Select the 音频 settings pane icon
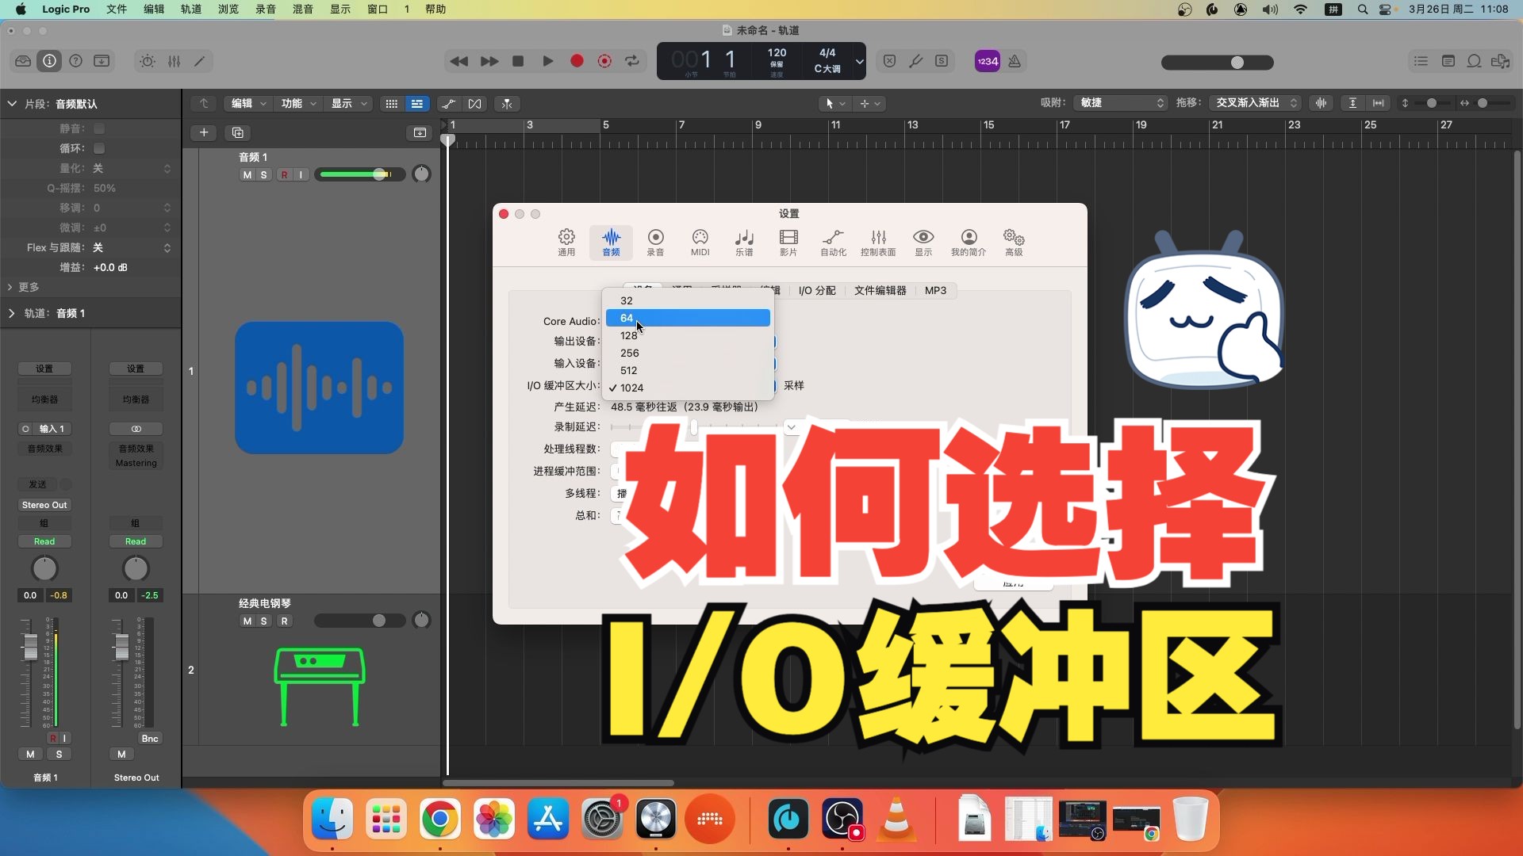Screen dimensions: 1523x856 click(611, 242)
